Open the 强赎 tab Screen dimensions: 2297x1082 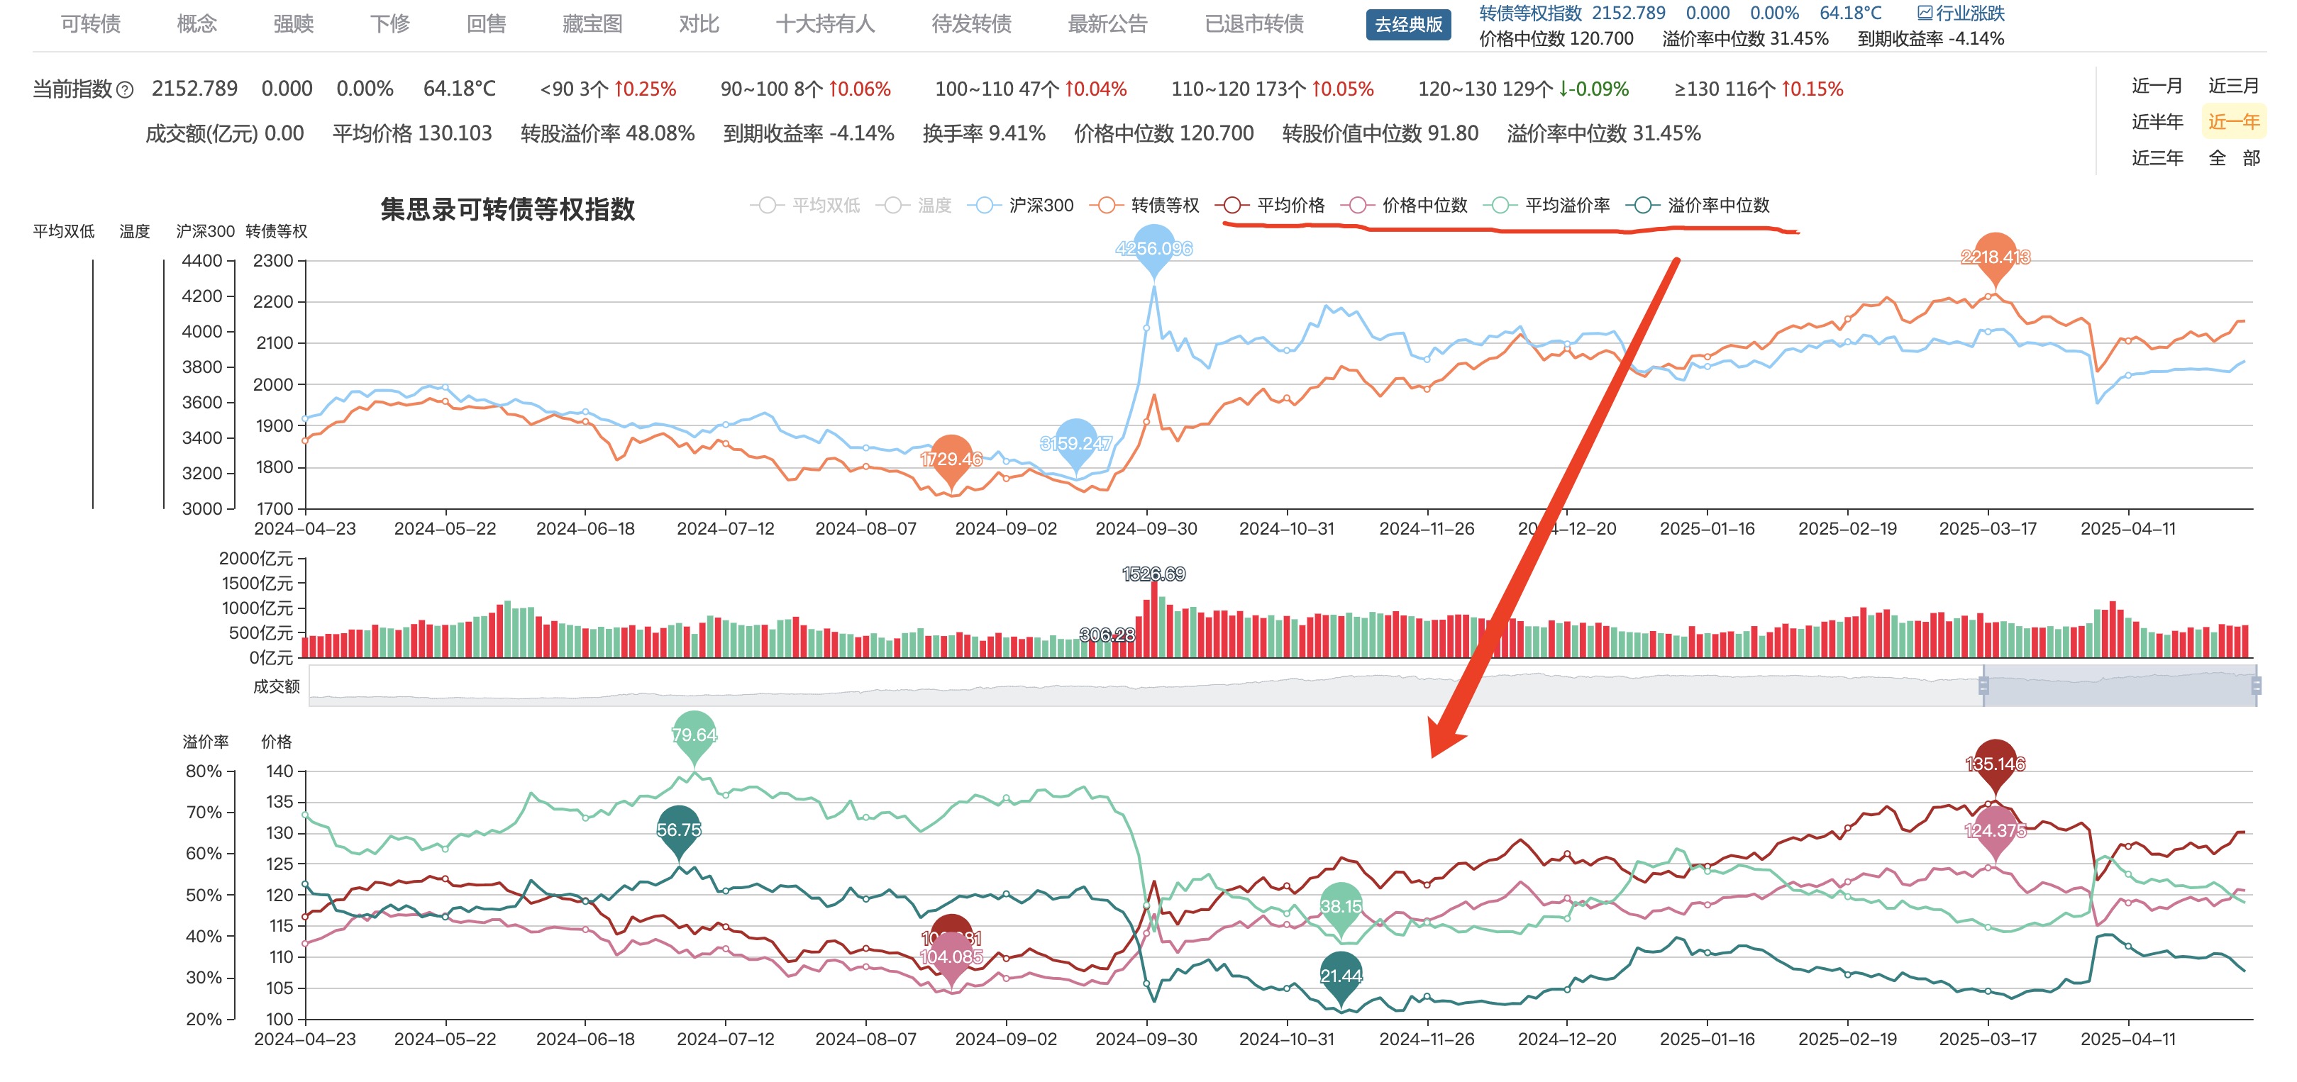click(294, 24)
